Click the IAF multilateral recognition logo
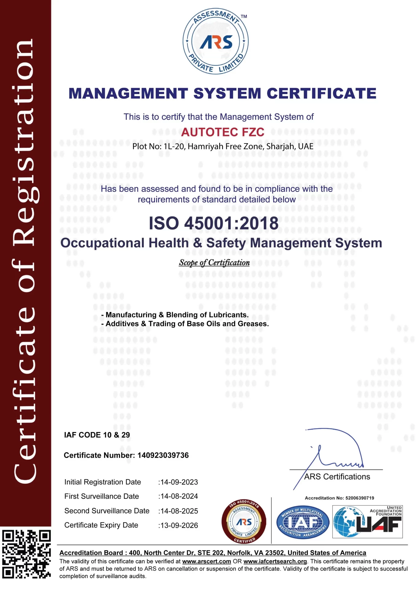The height and width of the screenshot is (590, 417). click(302, 522)
